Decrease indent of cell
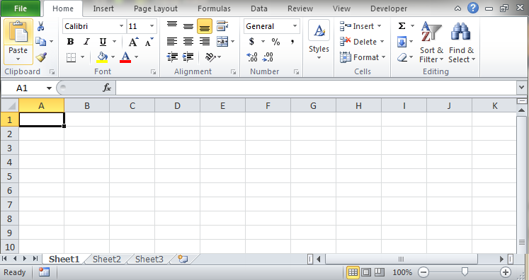Viewport: 529px width, 280px height. 172,57
